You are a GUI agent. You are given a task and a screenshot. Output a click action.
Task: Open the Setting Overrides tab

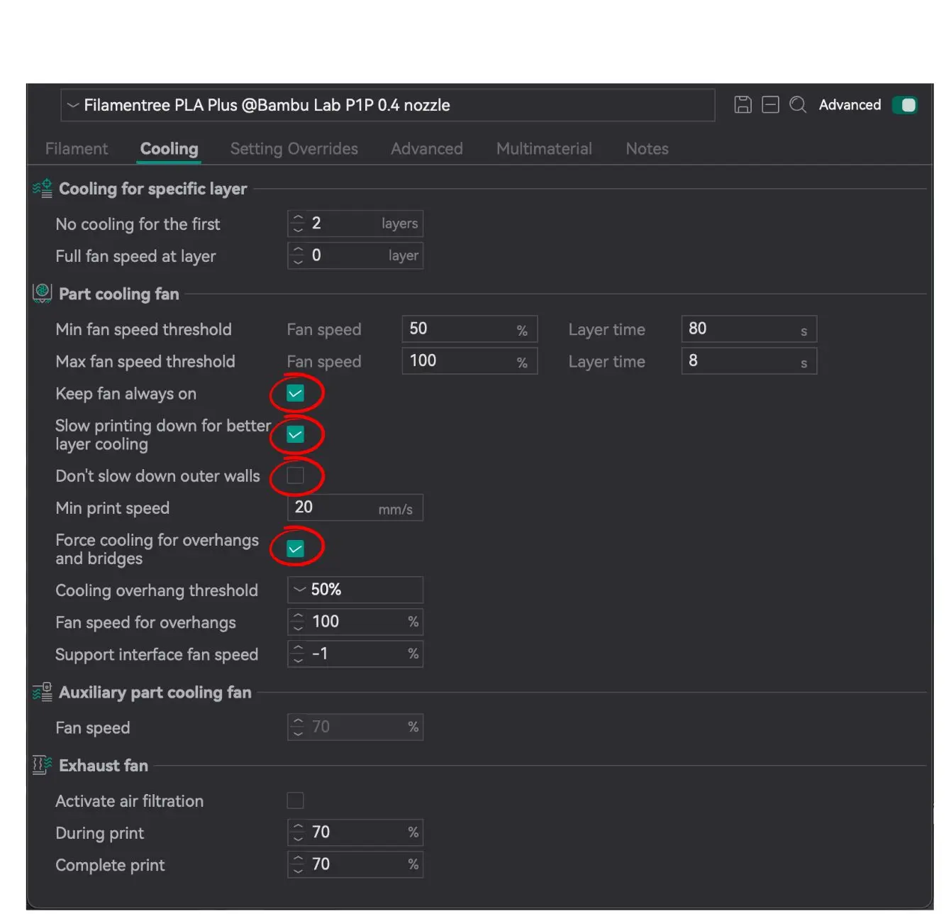(294, 149)
